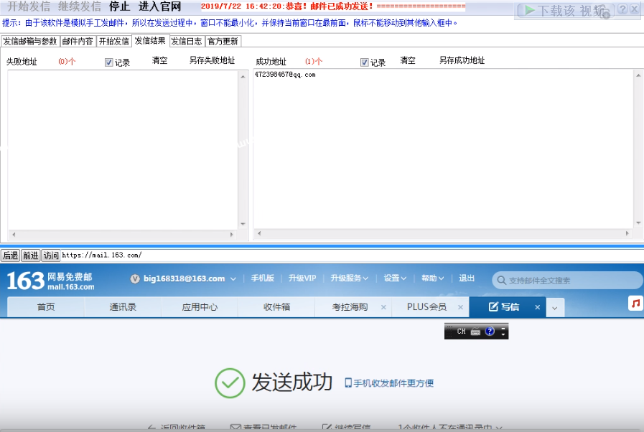
Task: Select the 472398467@qq.com success entry
Action: [285, 75]
